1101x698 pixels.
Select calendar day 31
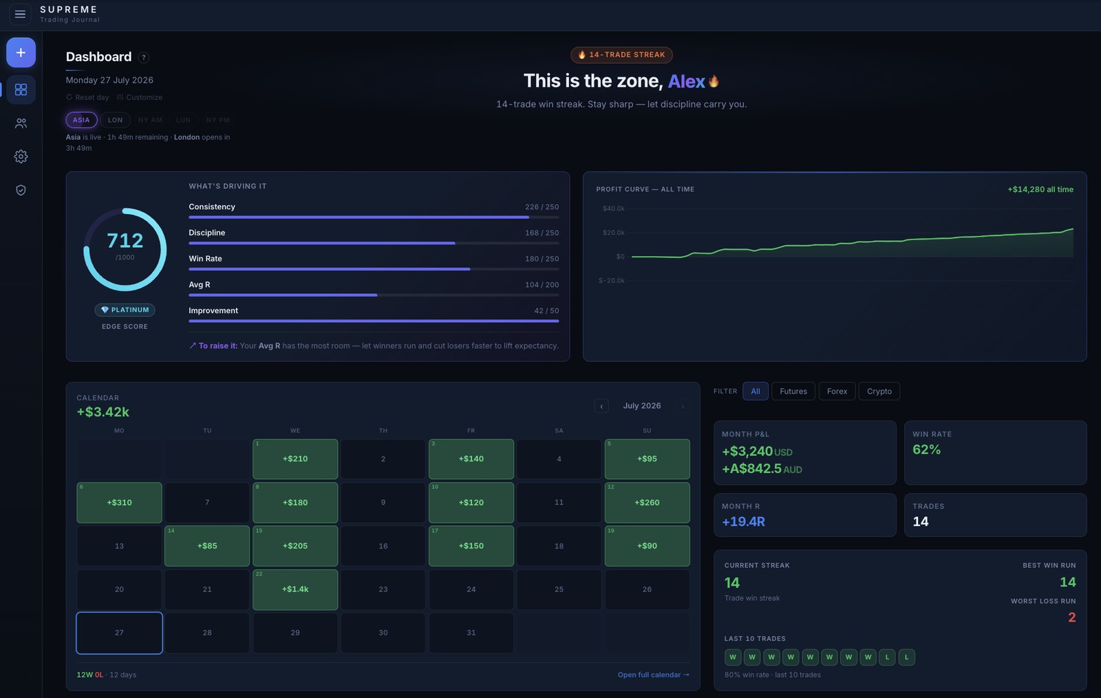471,633
